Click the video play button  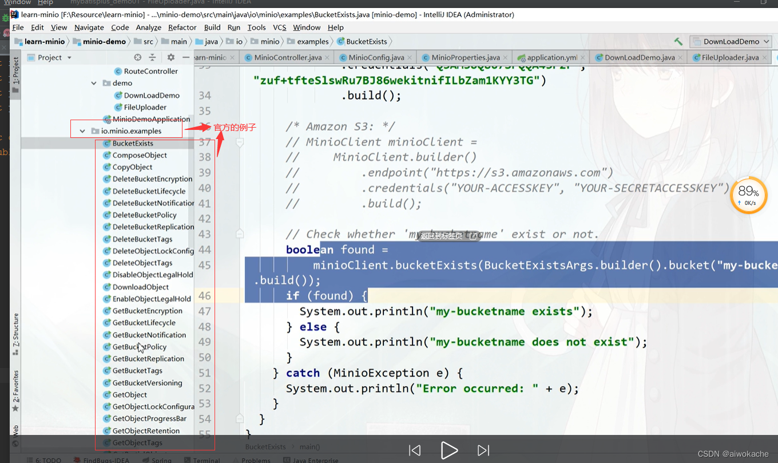[x=449, y=450]
